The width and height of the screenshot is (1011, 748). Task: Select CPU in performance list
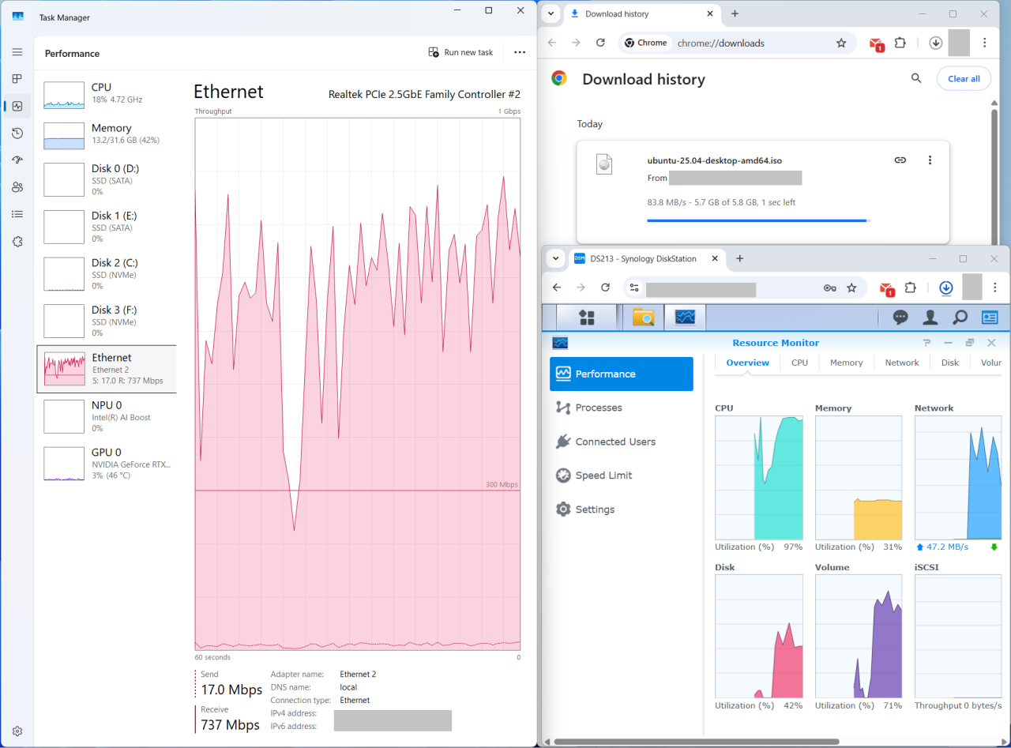click(x=106, y=93)
